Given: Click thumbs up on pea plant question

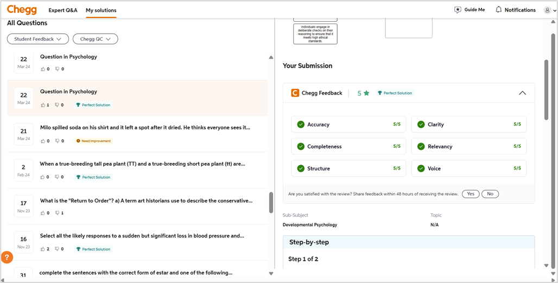Looking at the screenshot, I should (x=43, y=177).
